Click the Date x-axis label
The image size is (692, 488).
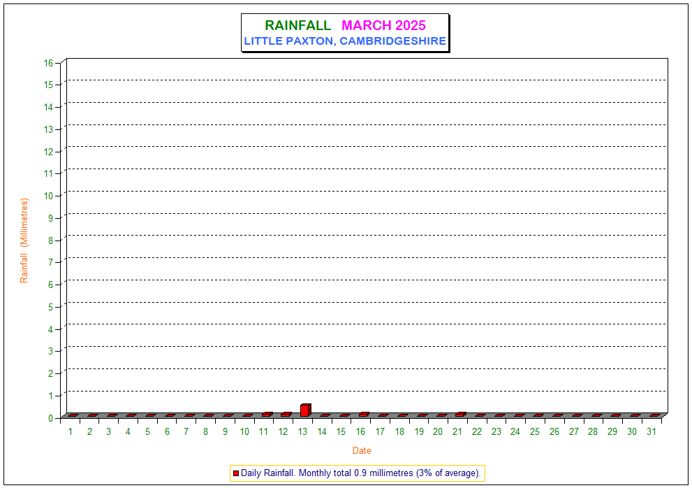(x=362, y=451)
